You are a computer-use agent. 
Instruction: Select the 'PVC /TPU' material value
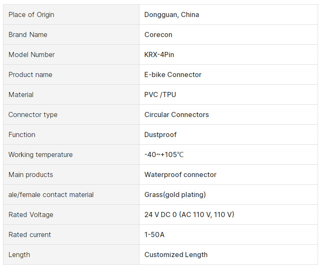click(x=160, y=94)
